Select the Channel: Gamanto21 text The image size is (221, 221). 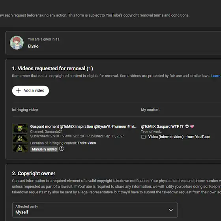(46, 131)
